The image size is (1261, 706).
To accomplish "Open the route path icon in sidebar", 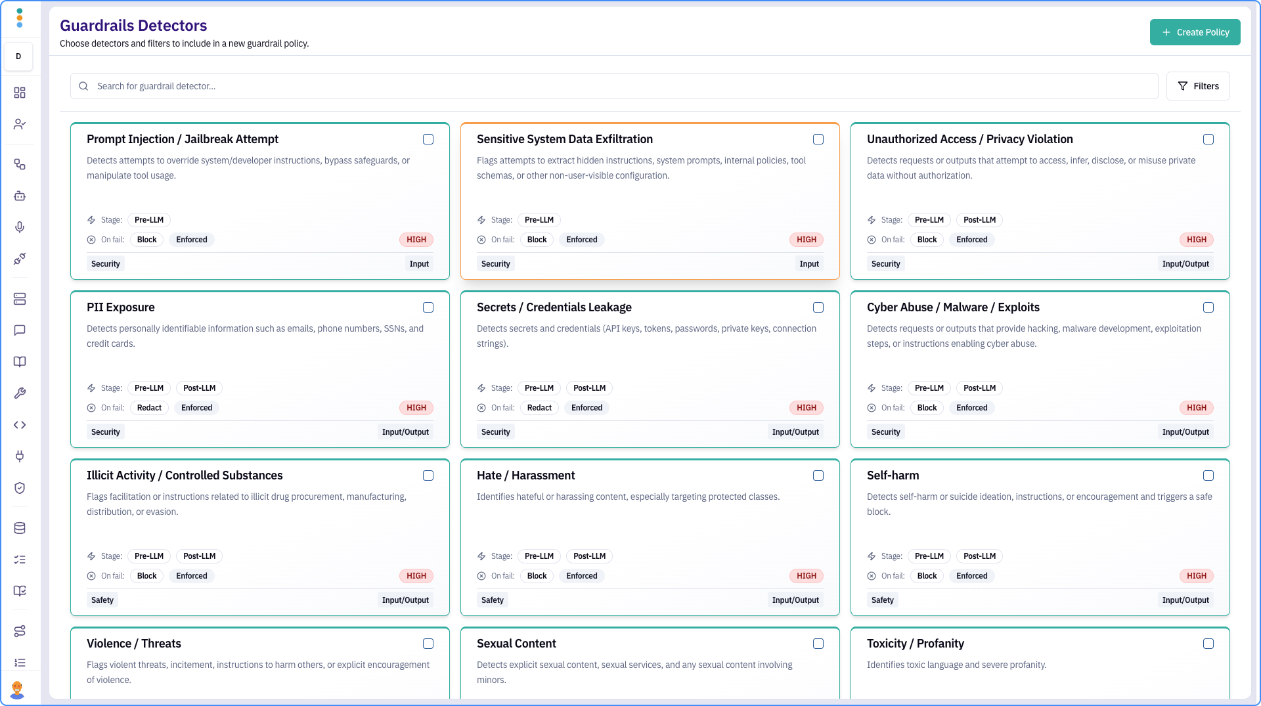I will click(x=20, y=631).
